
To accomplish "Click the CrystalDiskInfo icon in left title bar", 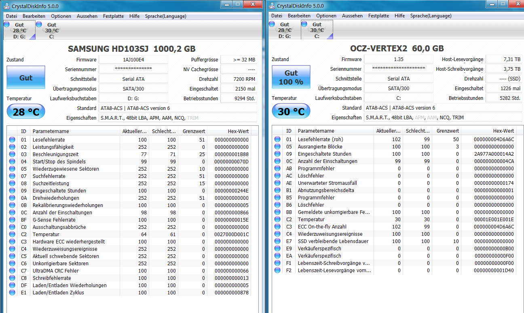I will (6, 6).
